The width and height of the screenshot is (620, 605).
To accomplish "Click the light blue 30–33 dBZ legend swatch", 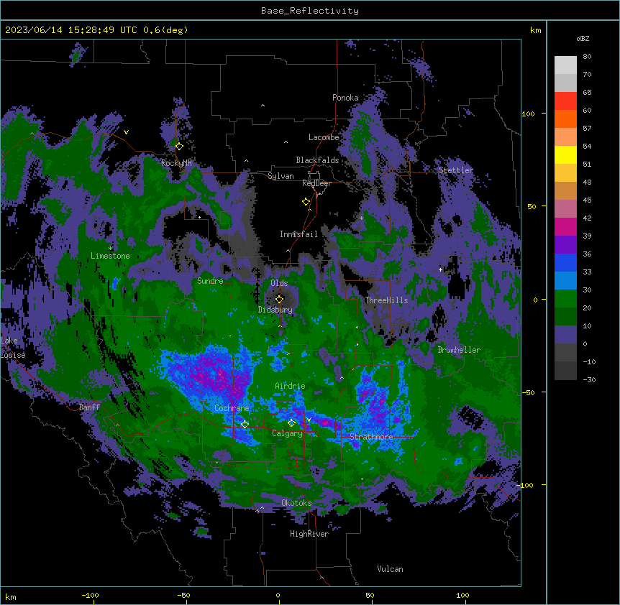I will pyautogui.click(x=565, y=281).
